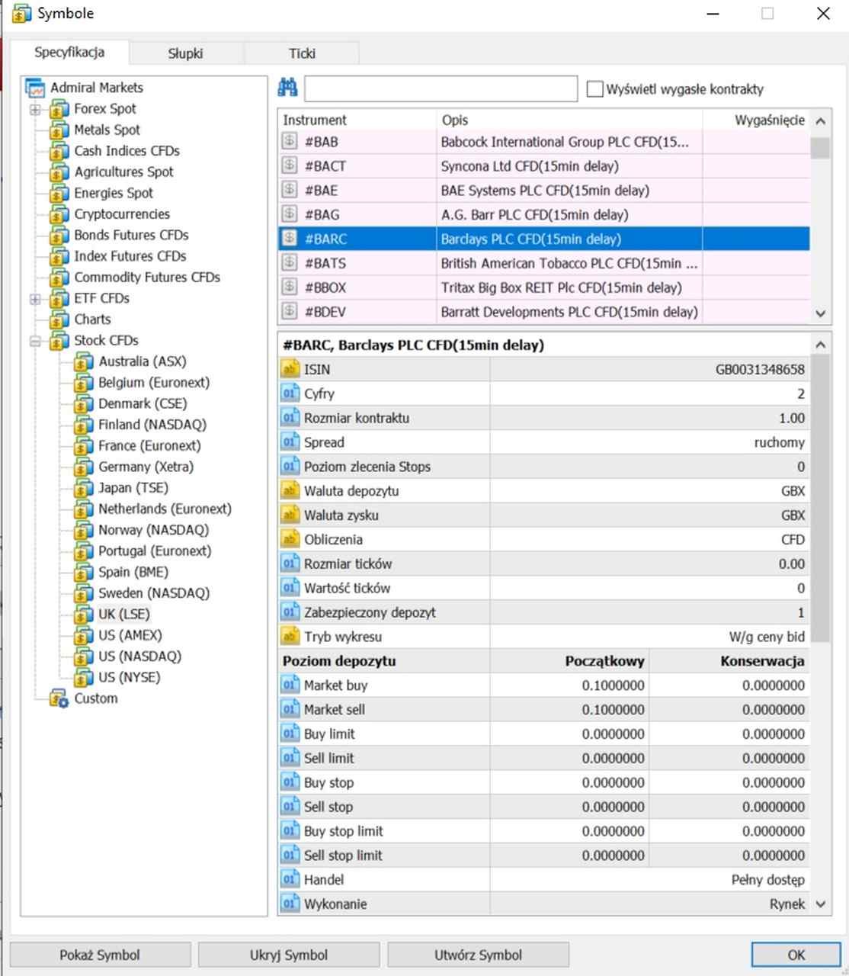This screenshot has width=849, height=976.
Task: Select the Japan (TSE) tree item
Action: coord(133,488)
